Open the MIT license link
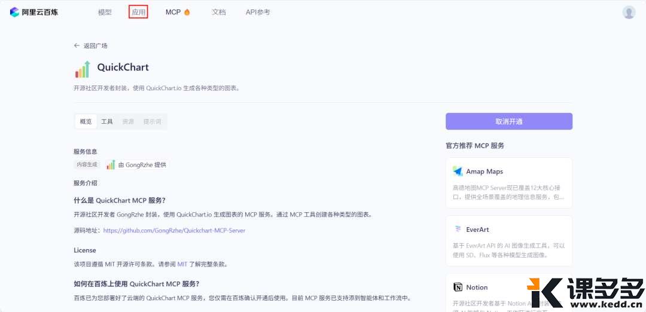Screen dimensions: 646x312 182,264
